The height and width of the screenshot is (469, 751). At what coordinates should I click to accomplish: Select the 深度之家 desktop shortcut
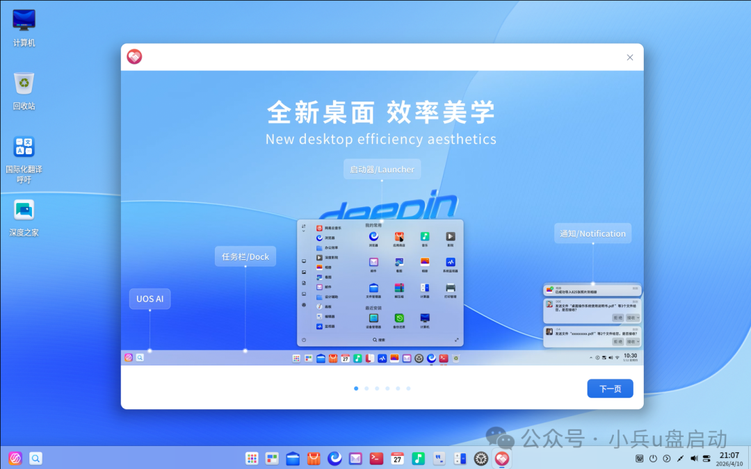[24, 218]
